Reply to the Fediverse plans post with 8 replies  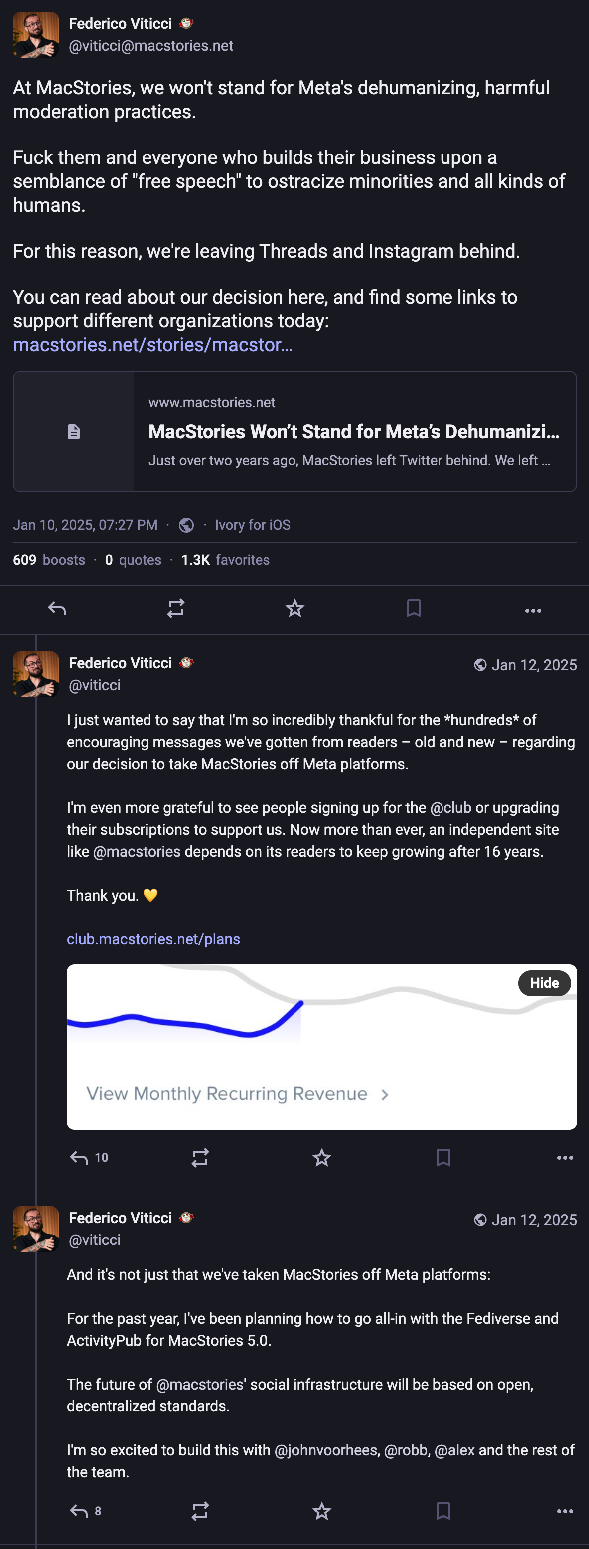[85, 1511]
